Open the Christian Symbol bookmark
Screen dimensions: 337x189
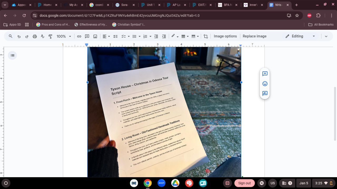(x=129, y=24)
